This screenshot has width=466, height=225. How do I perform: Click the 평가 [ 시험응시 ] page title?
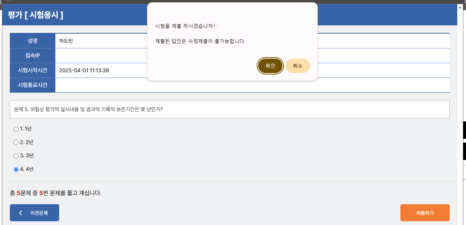pyautogui.click(x=36, y=15)
